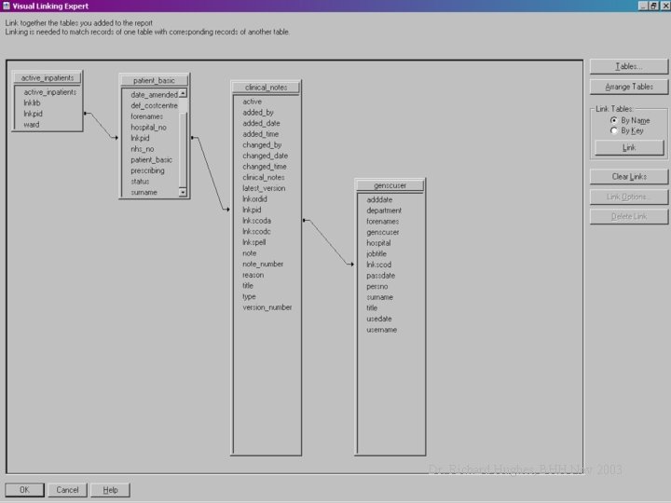Select lnkspell field in clinical_notes
This screenshot has width=671, height=503.
pos(253,242)
